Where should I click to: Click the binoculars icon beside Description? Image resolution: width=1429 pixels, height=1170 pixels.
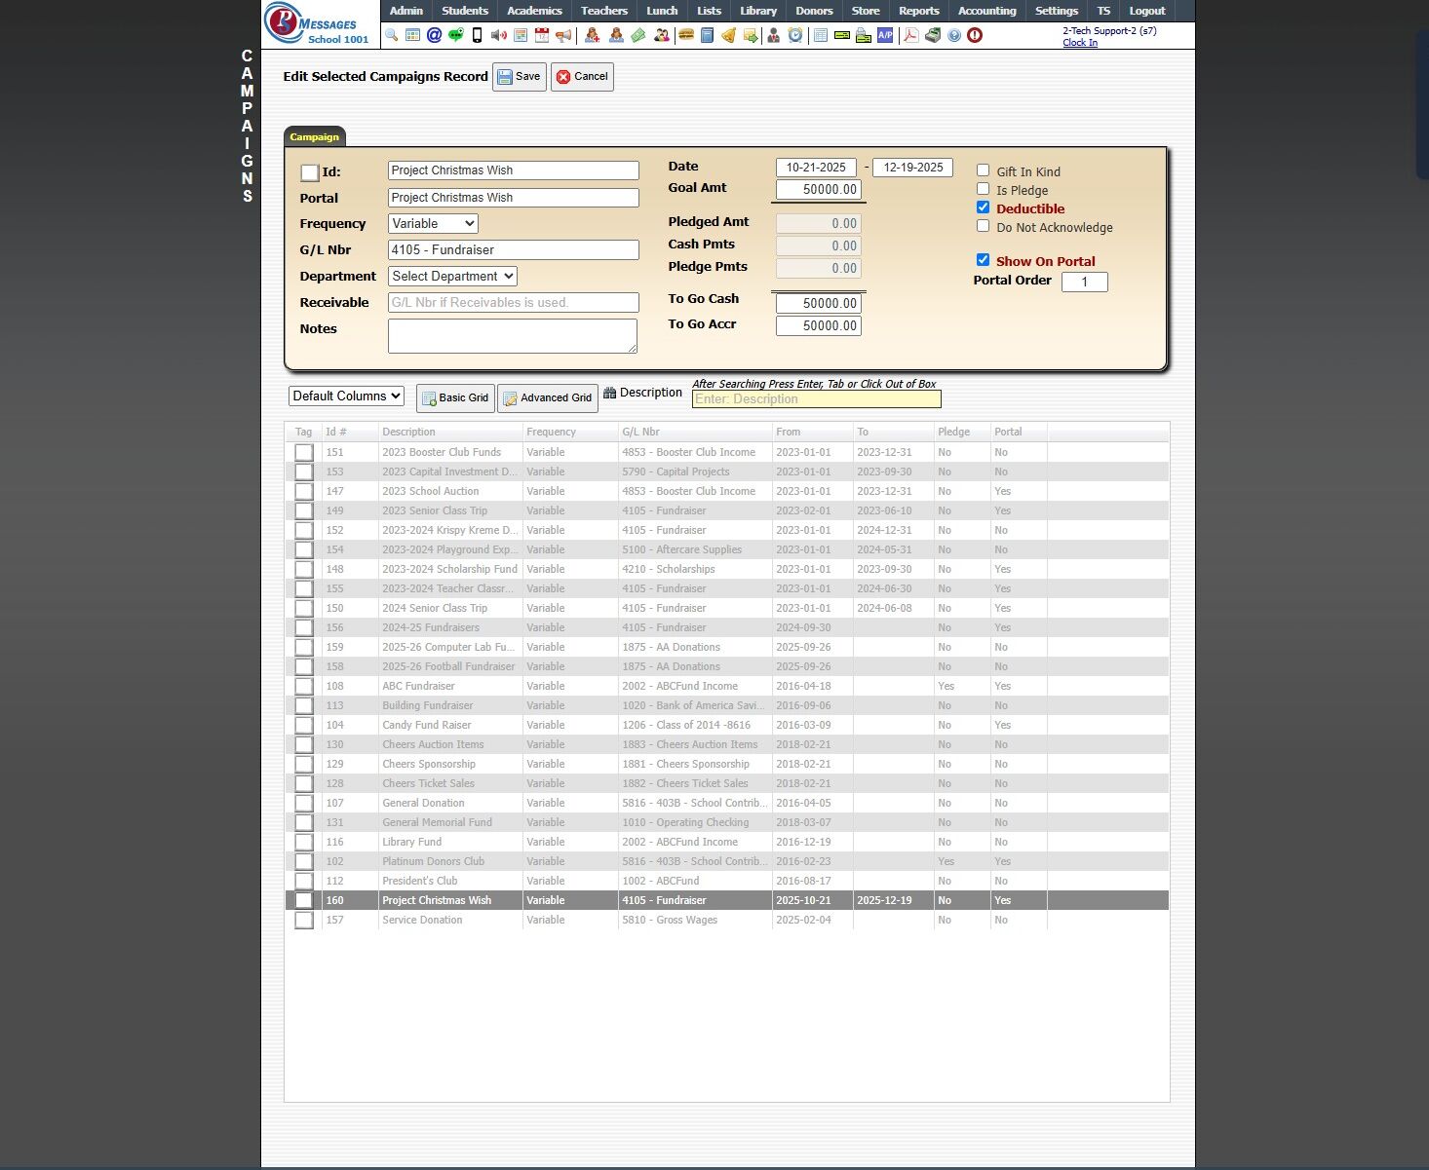pyautogui.click(x=610, y=393)
